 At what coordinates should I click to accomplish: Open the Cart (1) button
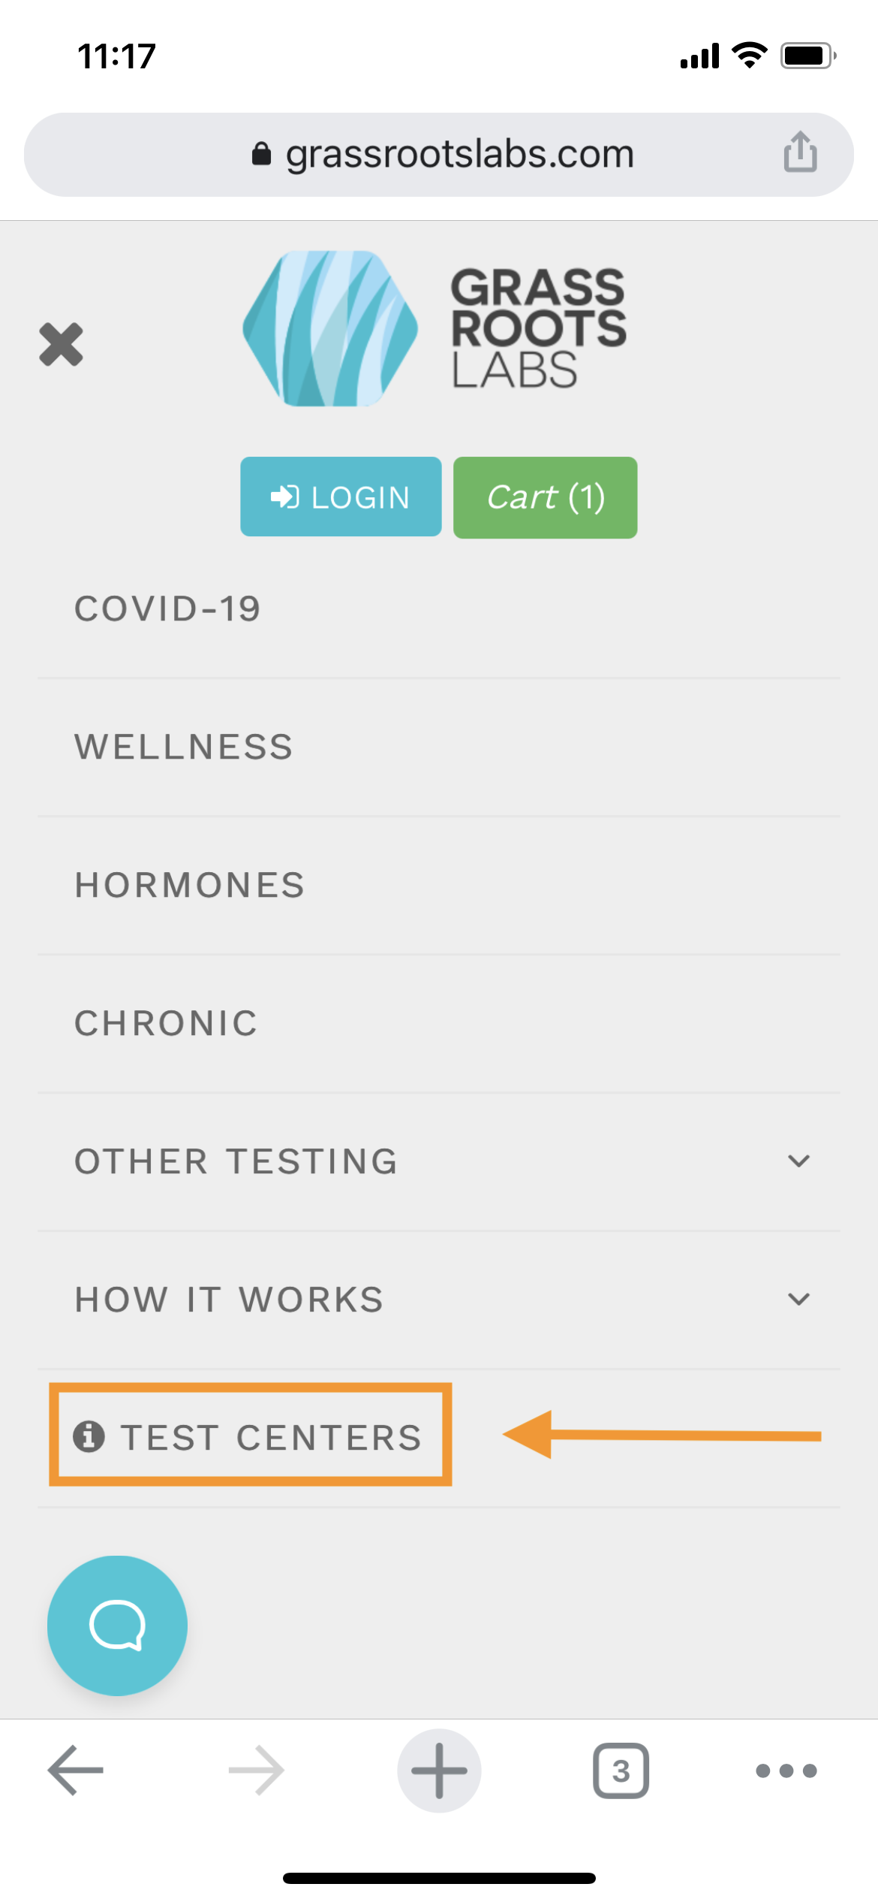tap(546, 497)
